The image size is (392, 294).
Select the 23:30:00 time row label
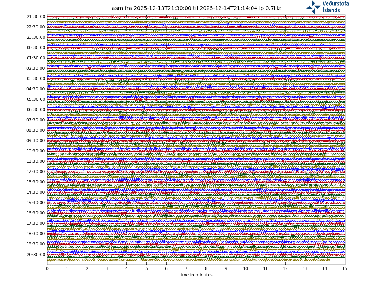pyautogui.click(x=36, y=38)
